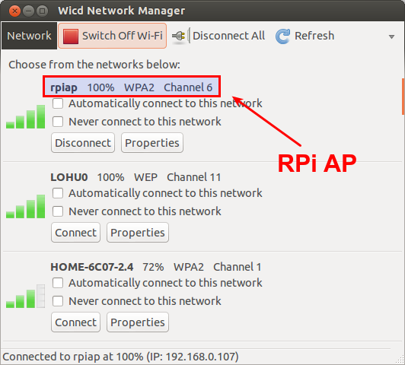Click the Disconnect All plug icon
This screenshot has width=405, height=365.
pyautogui.click(x=178, y=36)
